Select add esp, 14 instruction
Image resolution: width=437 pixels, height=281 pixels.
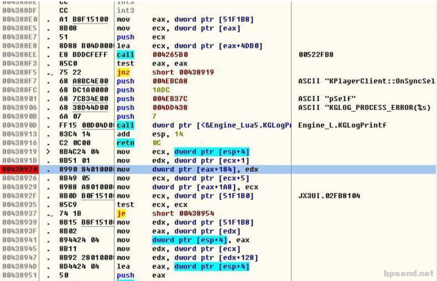coord(150,134)
